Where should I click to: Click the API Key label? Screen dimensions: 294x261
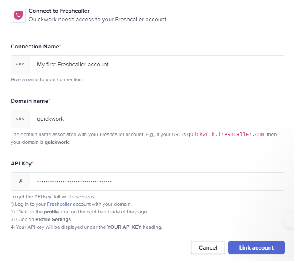tap(21, 164)
